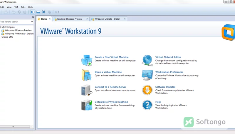Click the VM icon on Windows 7 tab
The height and width of the screenshot is (134, 235).
93,19
